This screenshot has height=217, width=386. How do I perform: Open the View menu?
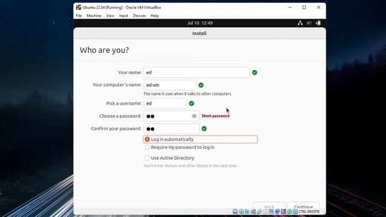coord(110,16)
